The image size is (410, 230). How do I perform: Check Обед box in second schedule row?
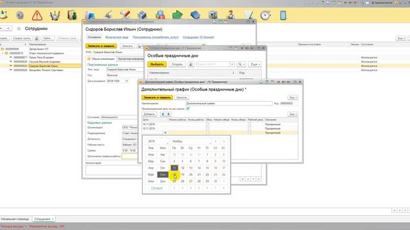pos(208,128)
